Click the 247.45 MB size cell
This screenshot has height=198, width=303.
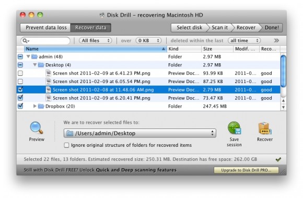click(215, 106)
